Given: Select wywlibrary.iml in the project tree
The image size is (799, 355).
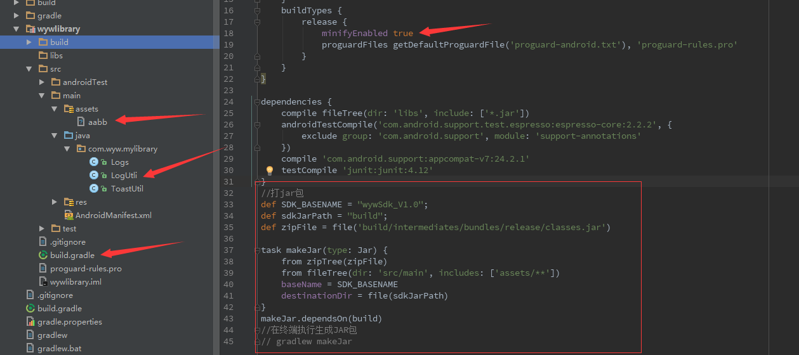Looking at the screenshot, I should point(76,281).
